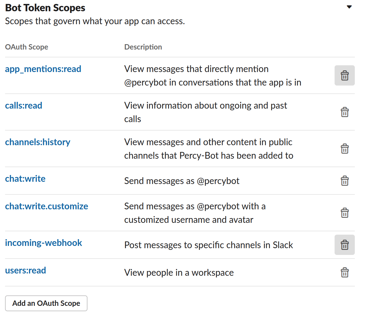This screenshot has height=314, width=370.
Task: Click the OAuth Scope column header
Action: pos(27,47)
